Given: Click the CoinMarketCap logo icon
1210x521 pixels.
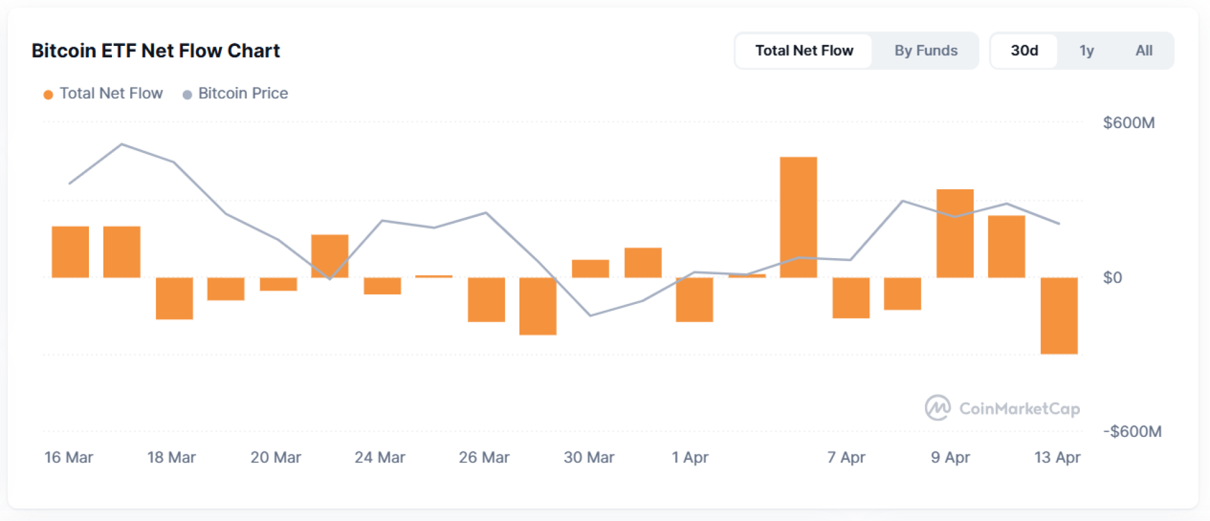Looking at the screenshot, I should pos(937,408).
